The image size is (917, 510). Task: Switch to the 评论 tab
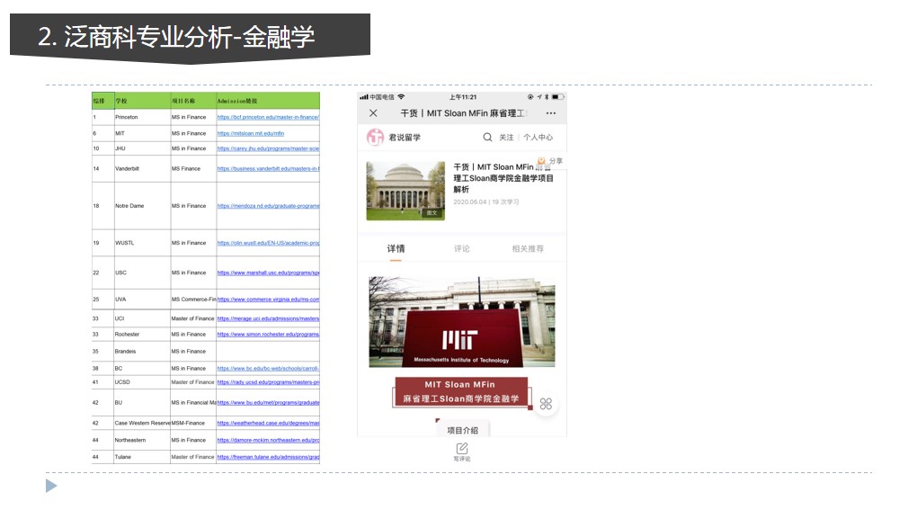(462, 248)
